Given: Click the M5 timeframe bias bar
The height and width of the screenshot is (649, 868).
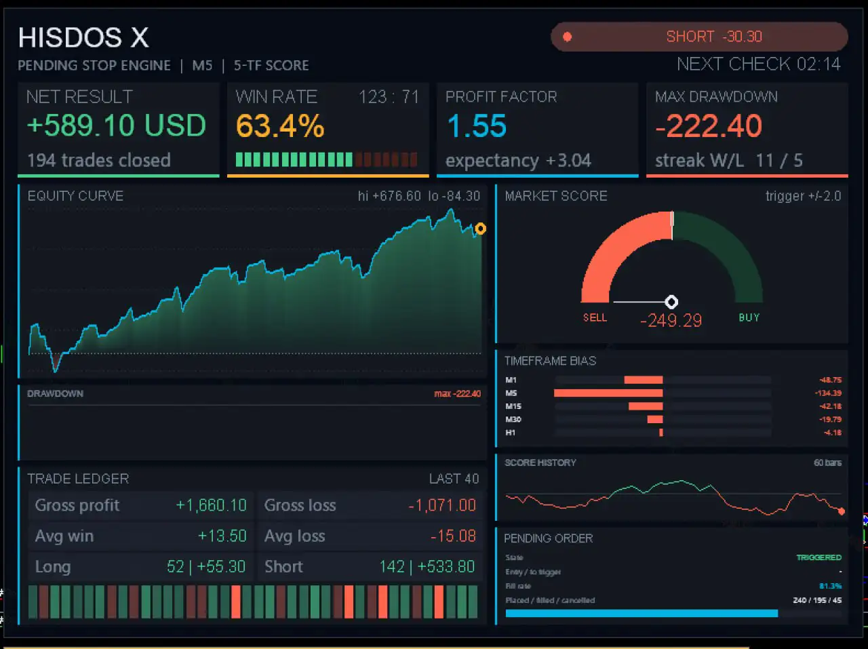Looking at the screenshot, I should click(x=608, y=393).
